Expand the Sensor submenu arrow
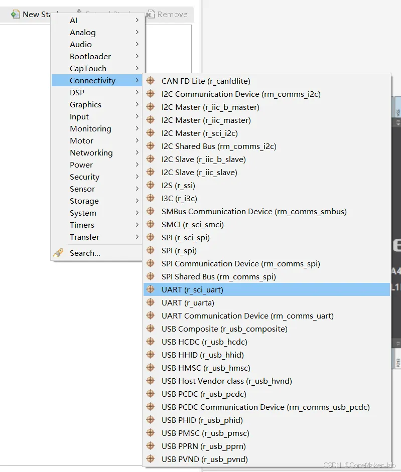 point(137,189)
